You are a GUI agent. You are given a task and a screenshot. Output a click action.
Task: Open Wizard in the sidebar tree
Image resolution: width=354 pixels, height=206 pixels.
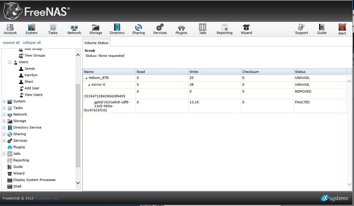19,173
